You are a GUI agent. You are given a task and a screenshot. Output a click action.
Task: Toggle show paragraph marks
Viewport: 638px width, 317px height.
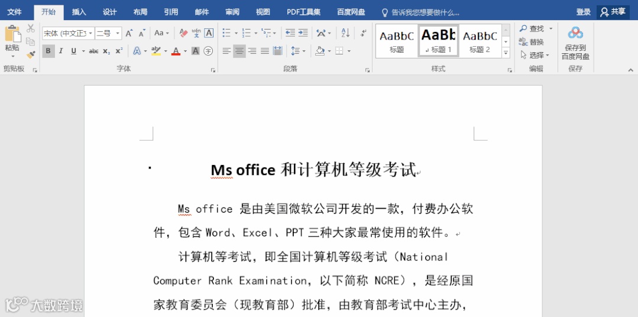point(364,33)
